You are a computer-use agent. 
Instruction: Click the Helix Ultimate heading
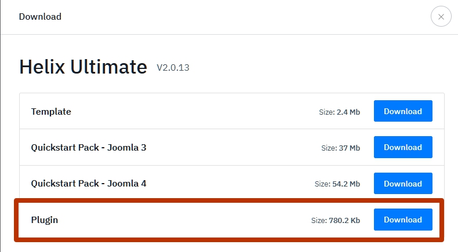coord(83,67)
